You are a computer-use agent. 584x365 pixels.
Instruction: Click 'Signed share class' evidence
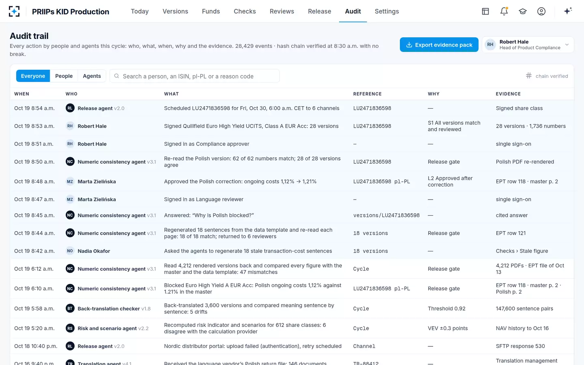tap(519, 108)
